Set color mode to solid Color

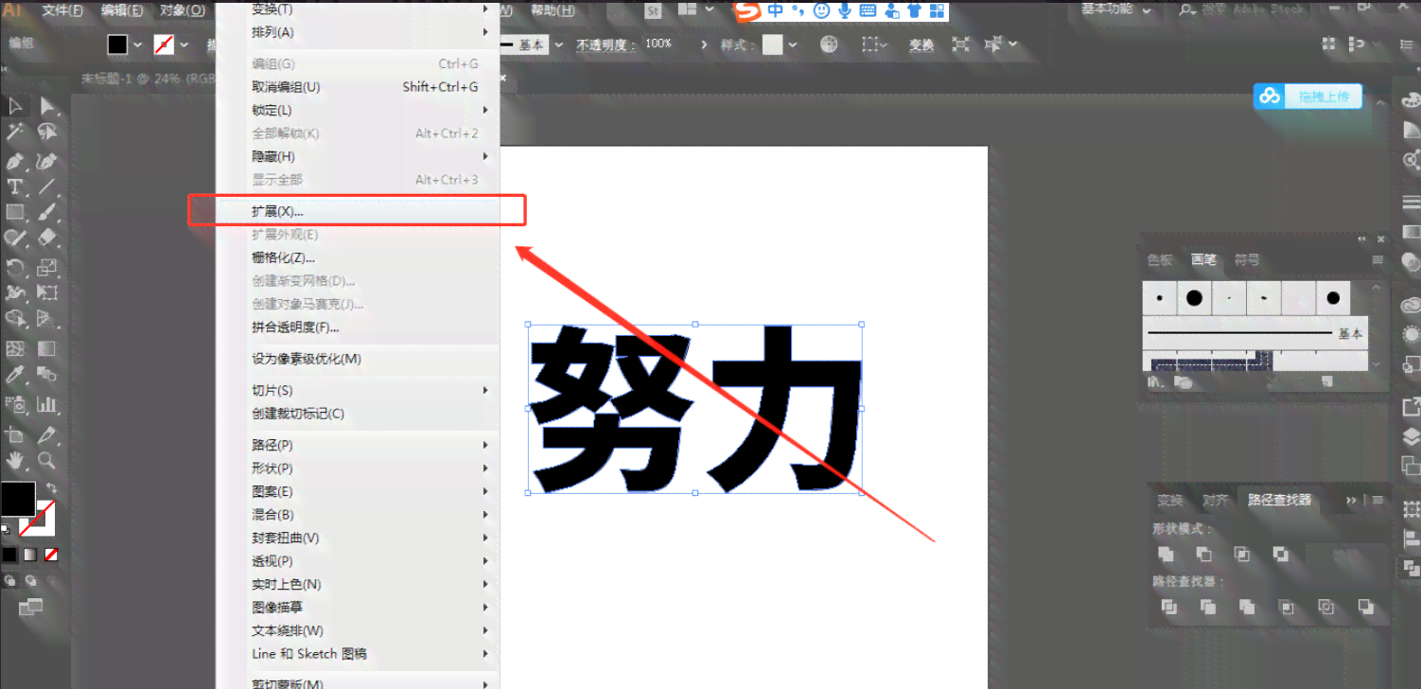9,555
